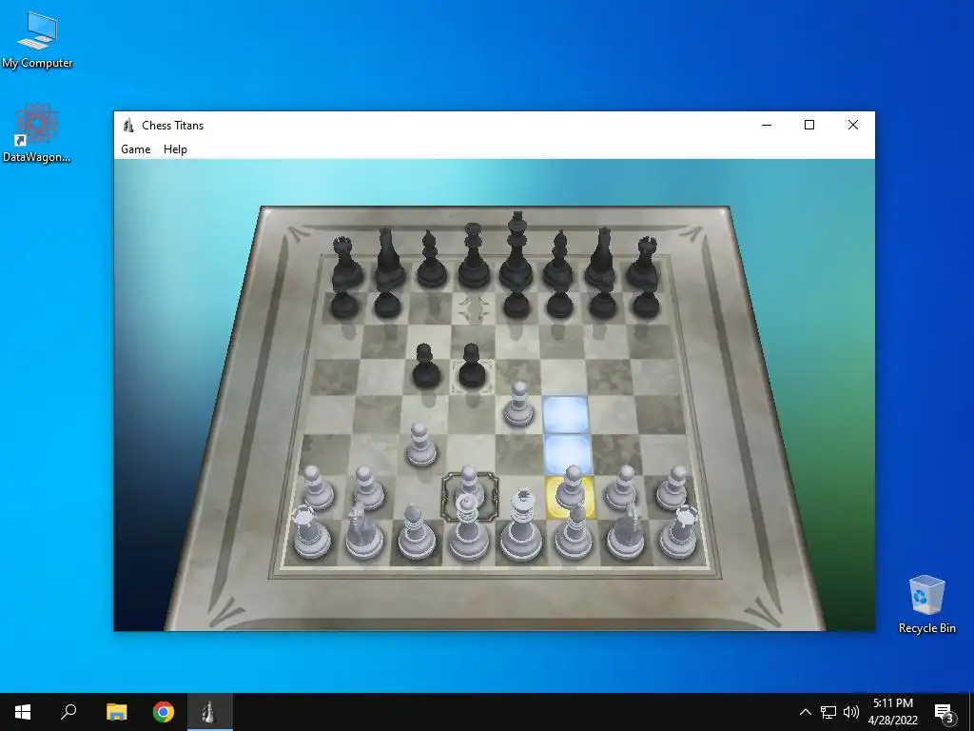The width and height of the screenshot is (974, 731).
Task: Show hidden system tray icons
Action: point(805,712)
